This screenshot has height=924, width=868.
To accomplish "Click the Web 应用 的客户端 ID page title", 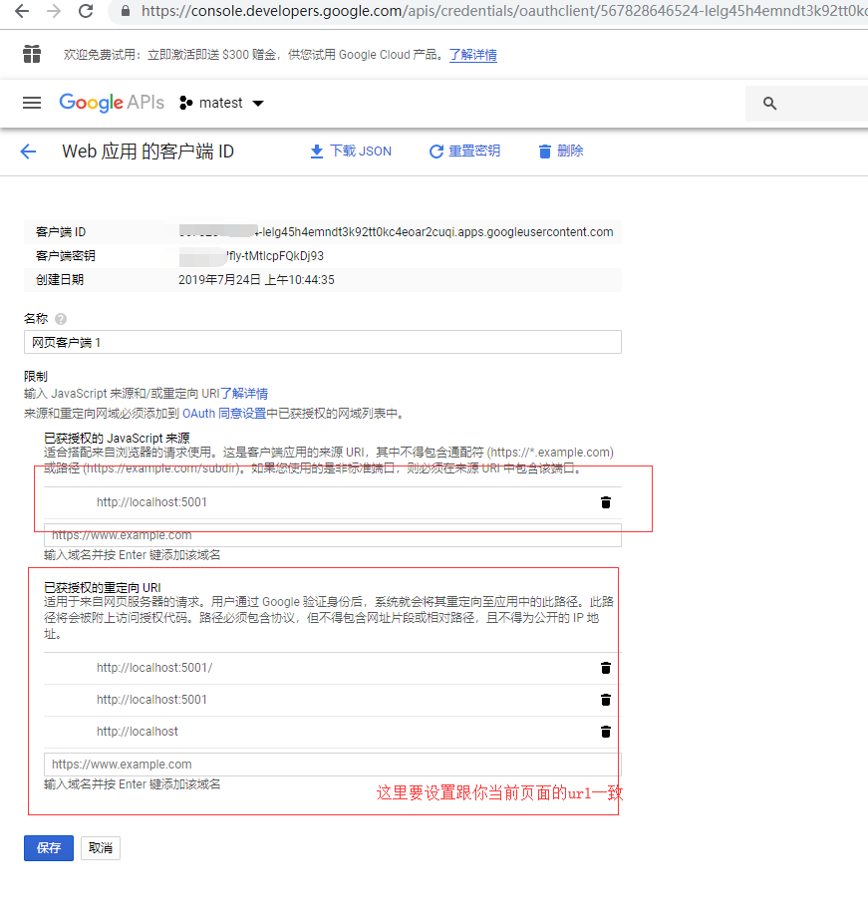I will [147, 152].
